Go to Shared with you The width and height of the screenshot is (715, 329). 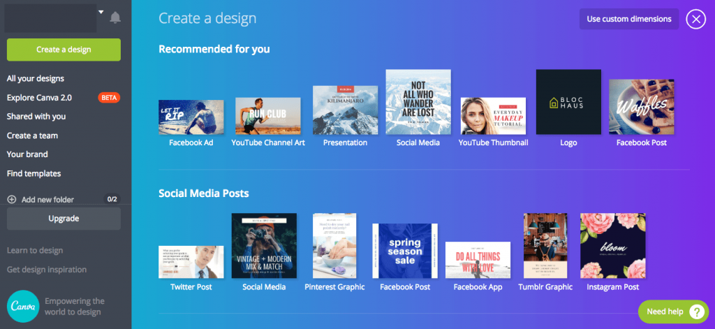point(36,117)
